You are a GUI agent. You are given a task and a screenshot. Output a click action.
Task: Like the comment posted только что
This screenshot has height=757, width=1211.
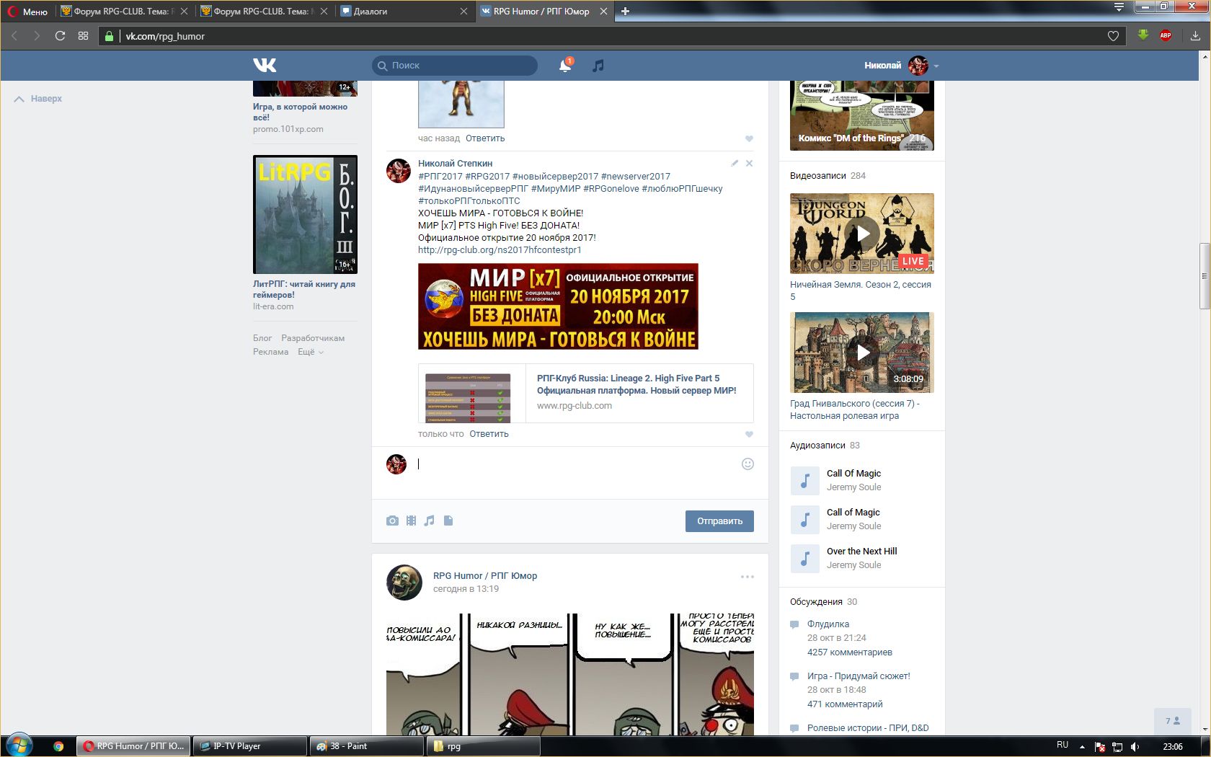(x=749, y=434)
